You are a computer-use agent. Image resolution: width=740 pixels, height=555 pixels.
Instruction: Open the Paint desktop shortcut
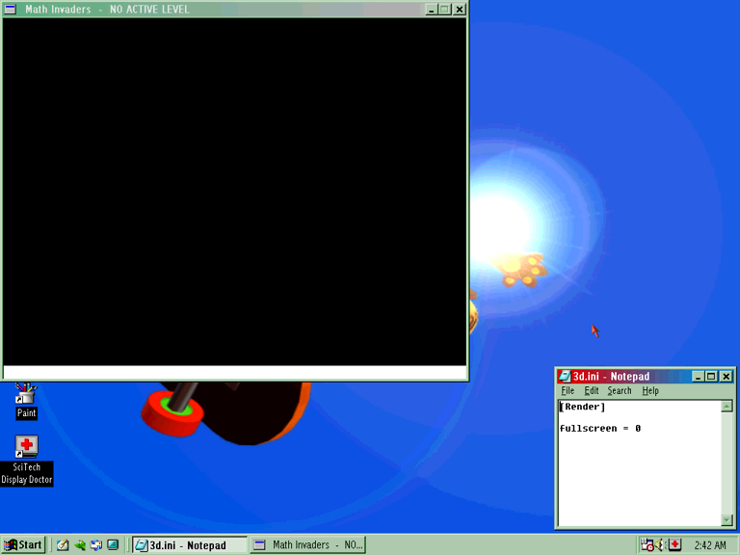(26, 396)
